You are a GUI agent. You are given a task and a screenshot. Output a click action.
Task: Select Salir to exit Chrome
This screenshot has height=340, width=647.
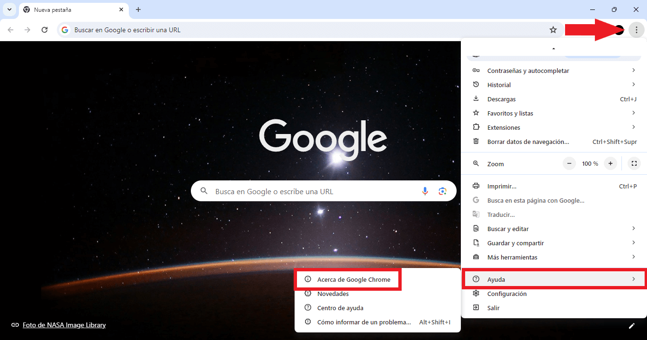pos(554,308)
